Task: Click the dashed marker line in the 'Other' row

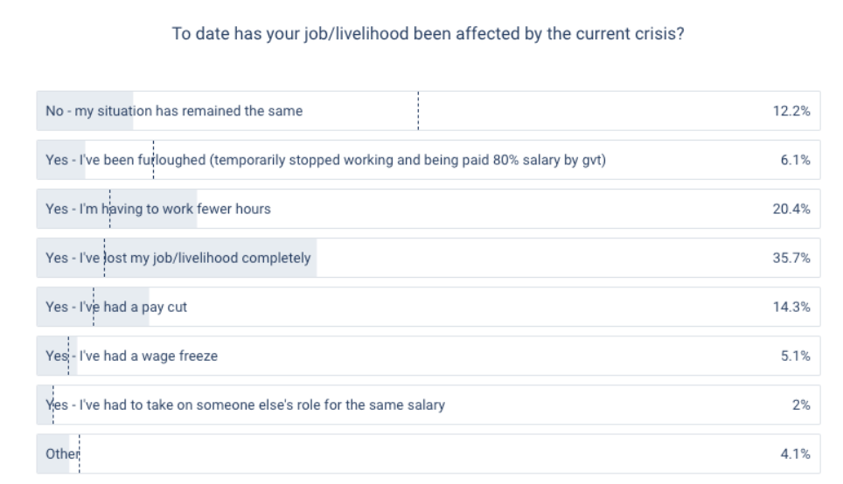Action: pyautogui.click(x=80, y=453)
